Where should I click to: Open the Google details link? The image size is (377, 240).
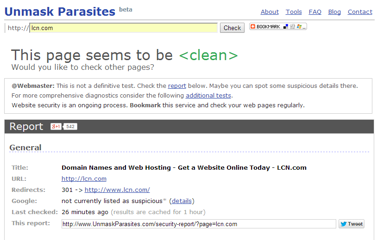point(182,201)
